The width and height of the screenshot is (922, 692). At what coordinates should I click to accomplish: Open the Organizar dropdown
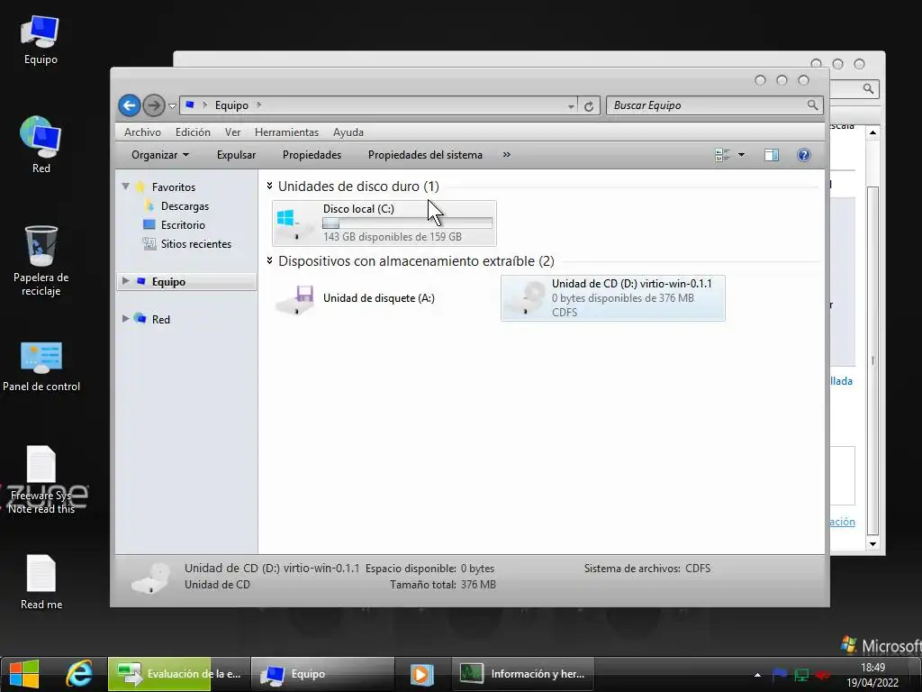160,155
